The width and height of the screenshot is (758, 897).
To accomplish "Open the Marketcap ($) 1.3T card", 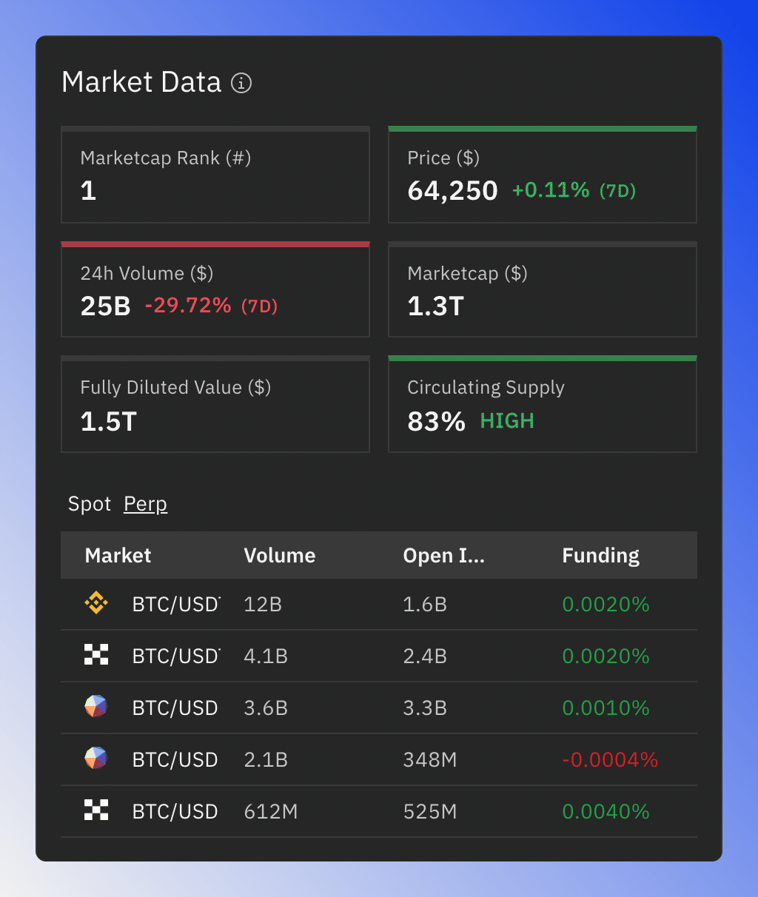I will pyautogui.click(x=543, y=289).
